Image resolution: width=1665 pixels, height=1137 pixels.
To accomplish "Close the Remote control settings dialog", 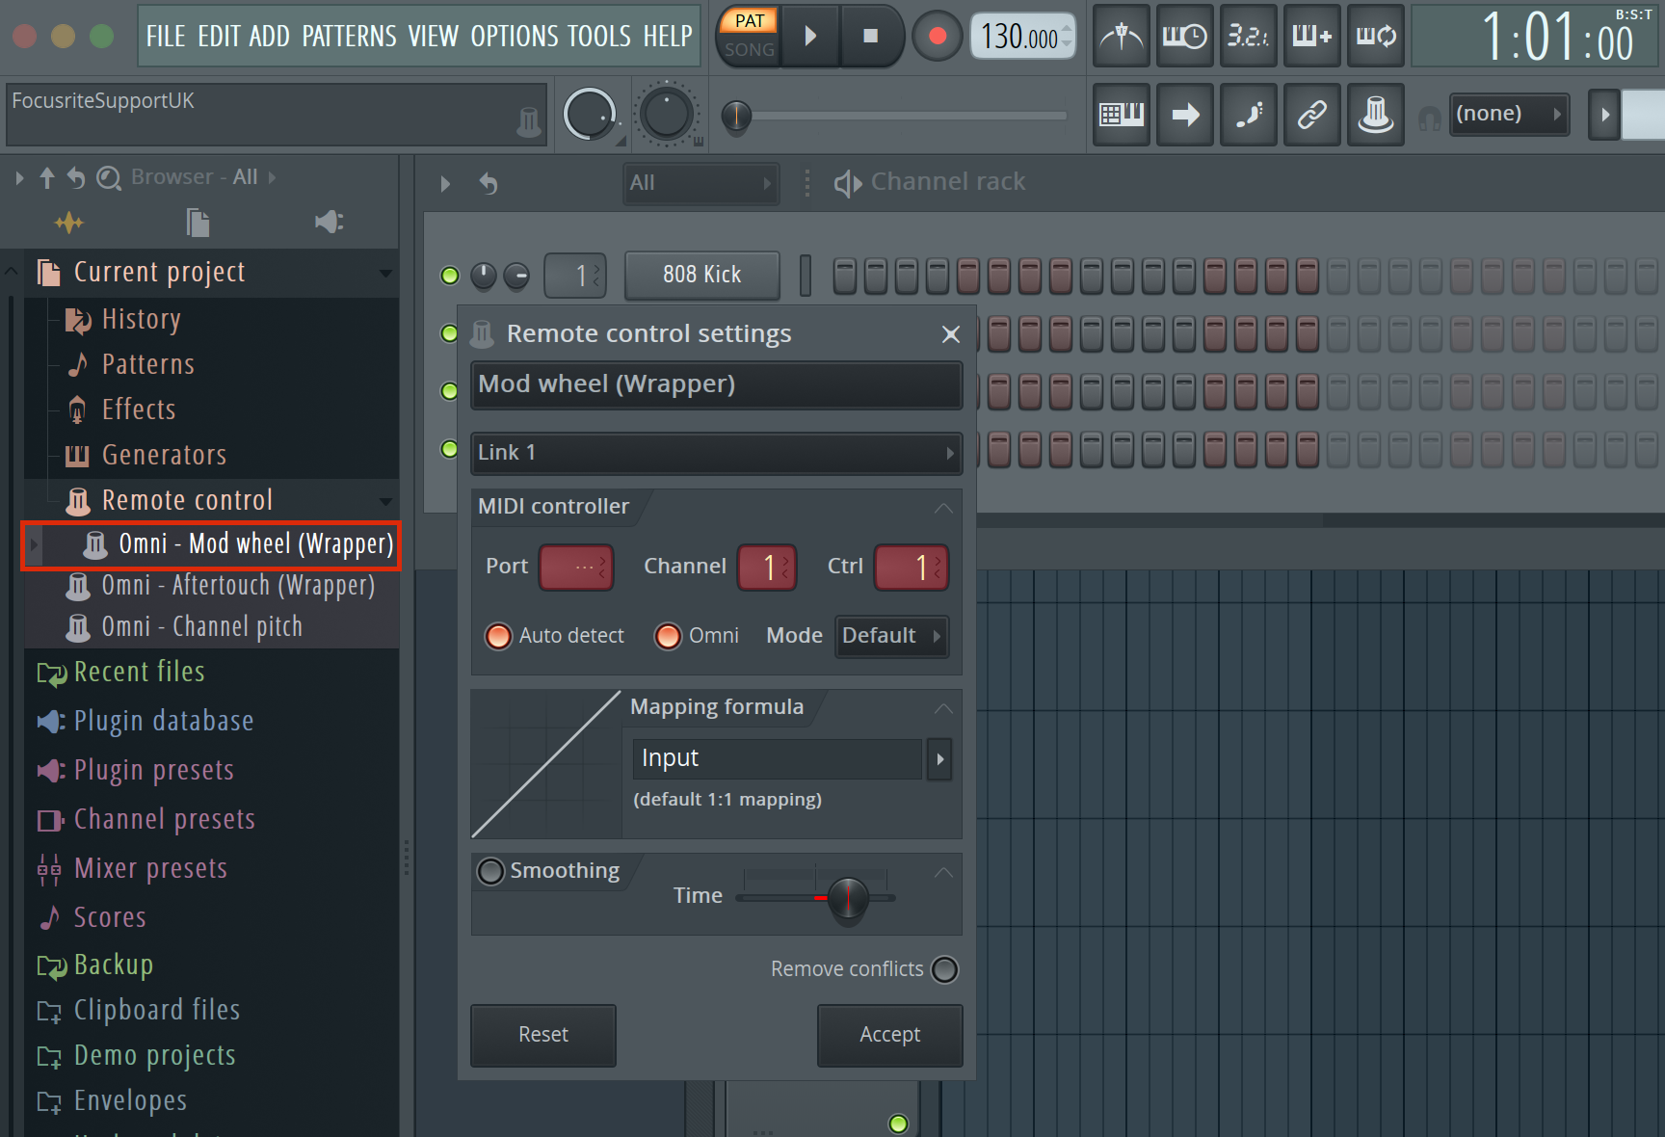I will (x=951, y=334).
